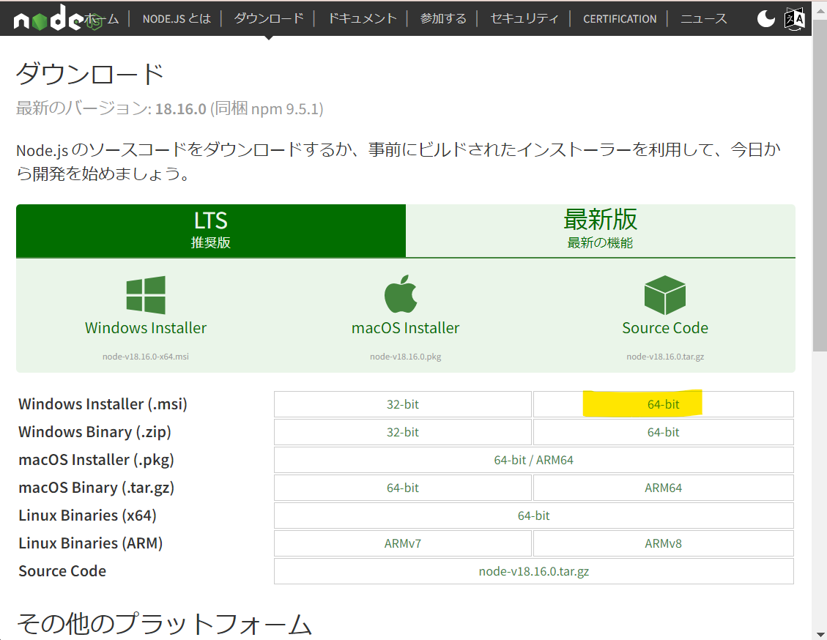The height and width of the screenshot is (640, 827).
Task: Download the ARM64 macOS Binary
Action: pyautogui.click(x=662, y=487)
